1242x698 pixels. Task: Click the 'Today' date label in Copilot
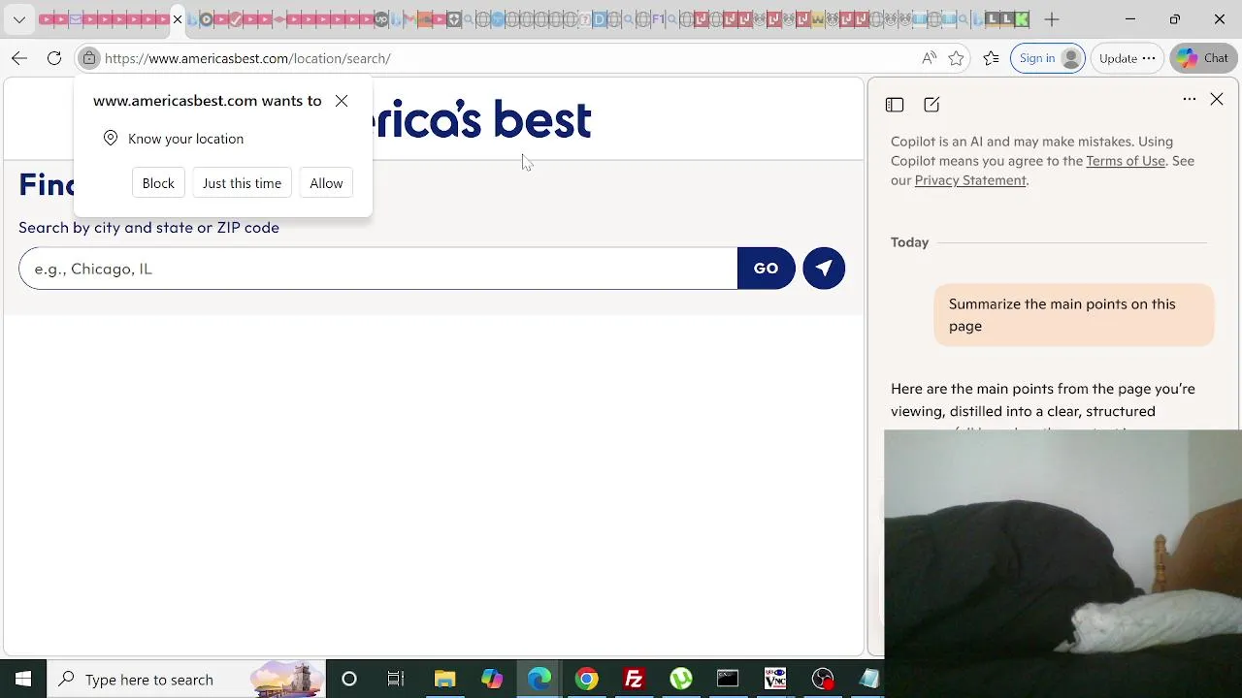[910, 242]
